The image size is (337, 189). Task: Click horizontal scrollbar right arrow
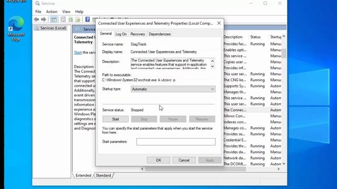pyautogui.click(x=279, y=169)
